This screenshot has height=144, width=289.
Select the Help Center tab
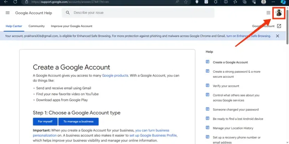coord(14,26)
